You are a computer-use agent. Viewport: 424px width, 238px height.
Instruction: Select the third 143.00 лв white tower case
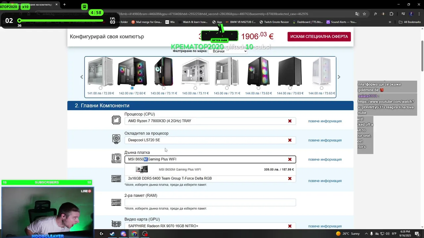pyautogui.click(x=227, y=88)
